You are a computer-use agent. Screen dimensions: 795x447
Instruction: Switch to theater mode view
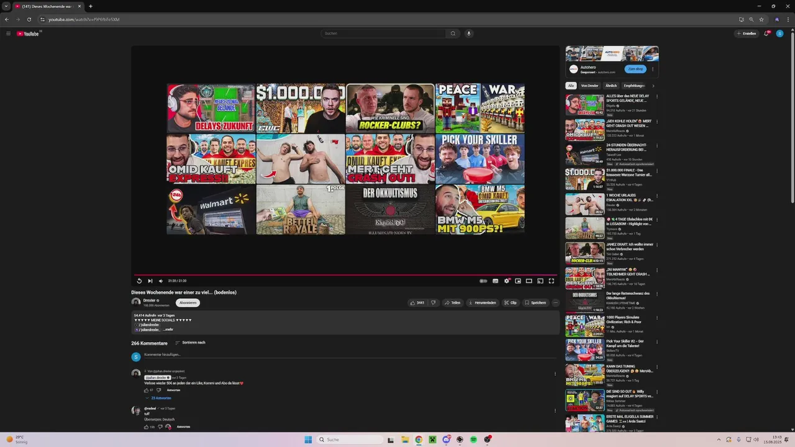[529, 281]
